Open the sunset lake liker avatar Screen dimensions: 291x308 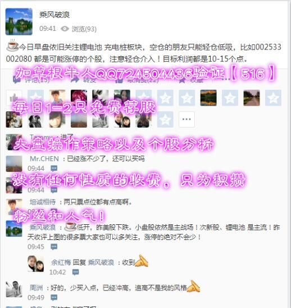point(208,98)
